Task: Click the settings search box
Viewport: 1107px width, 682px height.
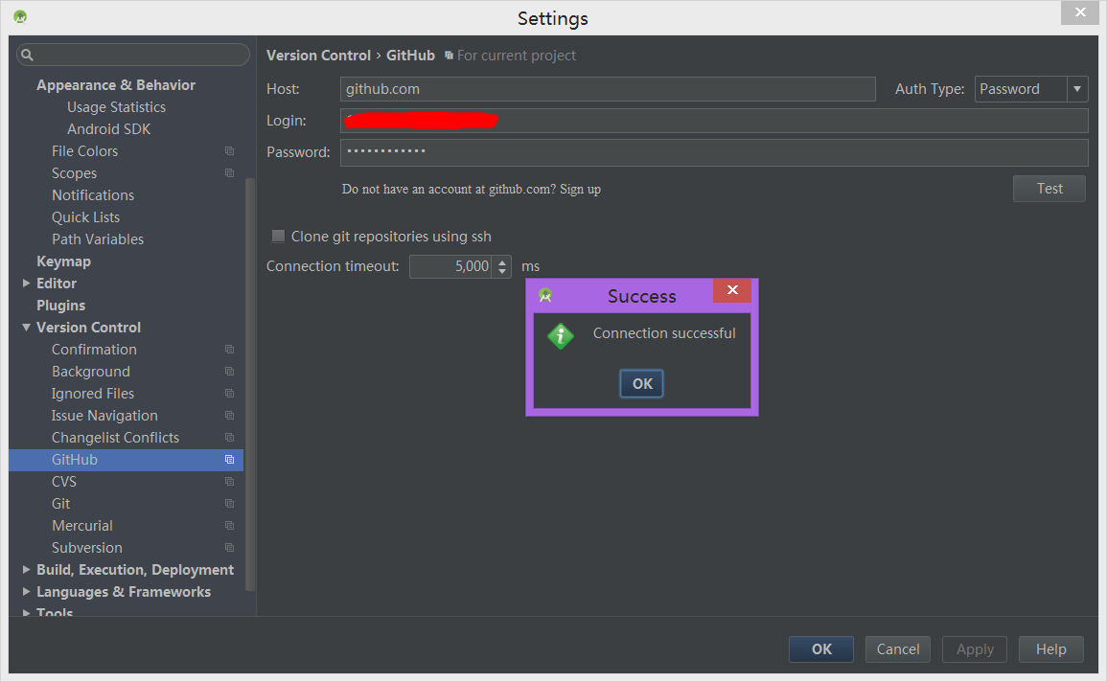Action: tap(133, 55)
